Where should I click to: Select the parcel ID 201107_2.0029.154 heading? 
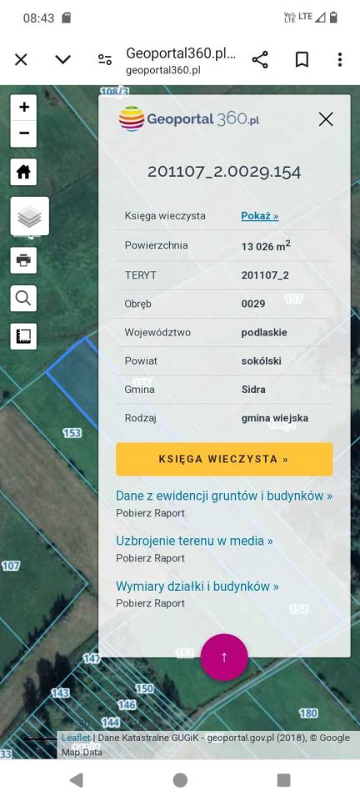(224, 172)
